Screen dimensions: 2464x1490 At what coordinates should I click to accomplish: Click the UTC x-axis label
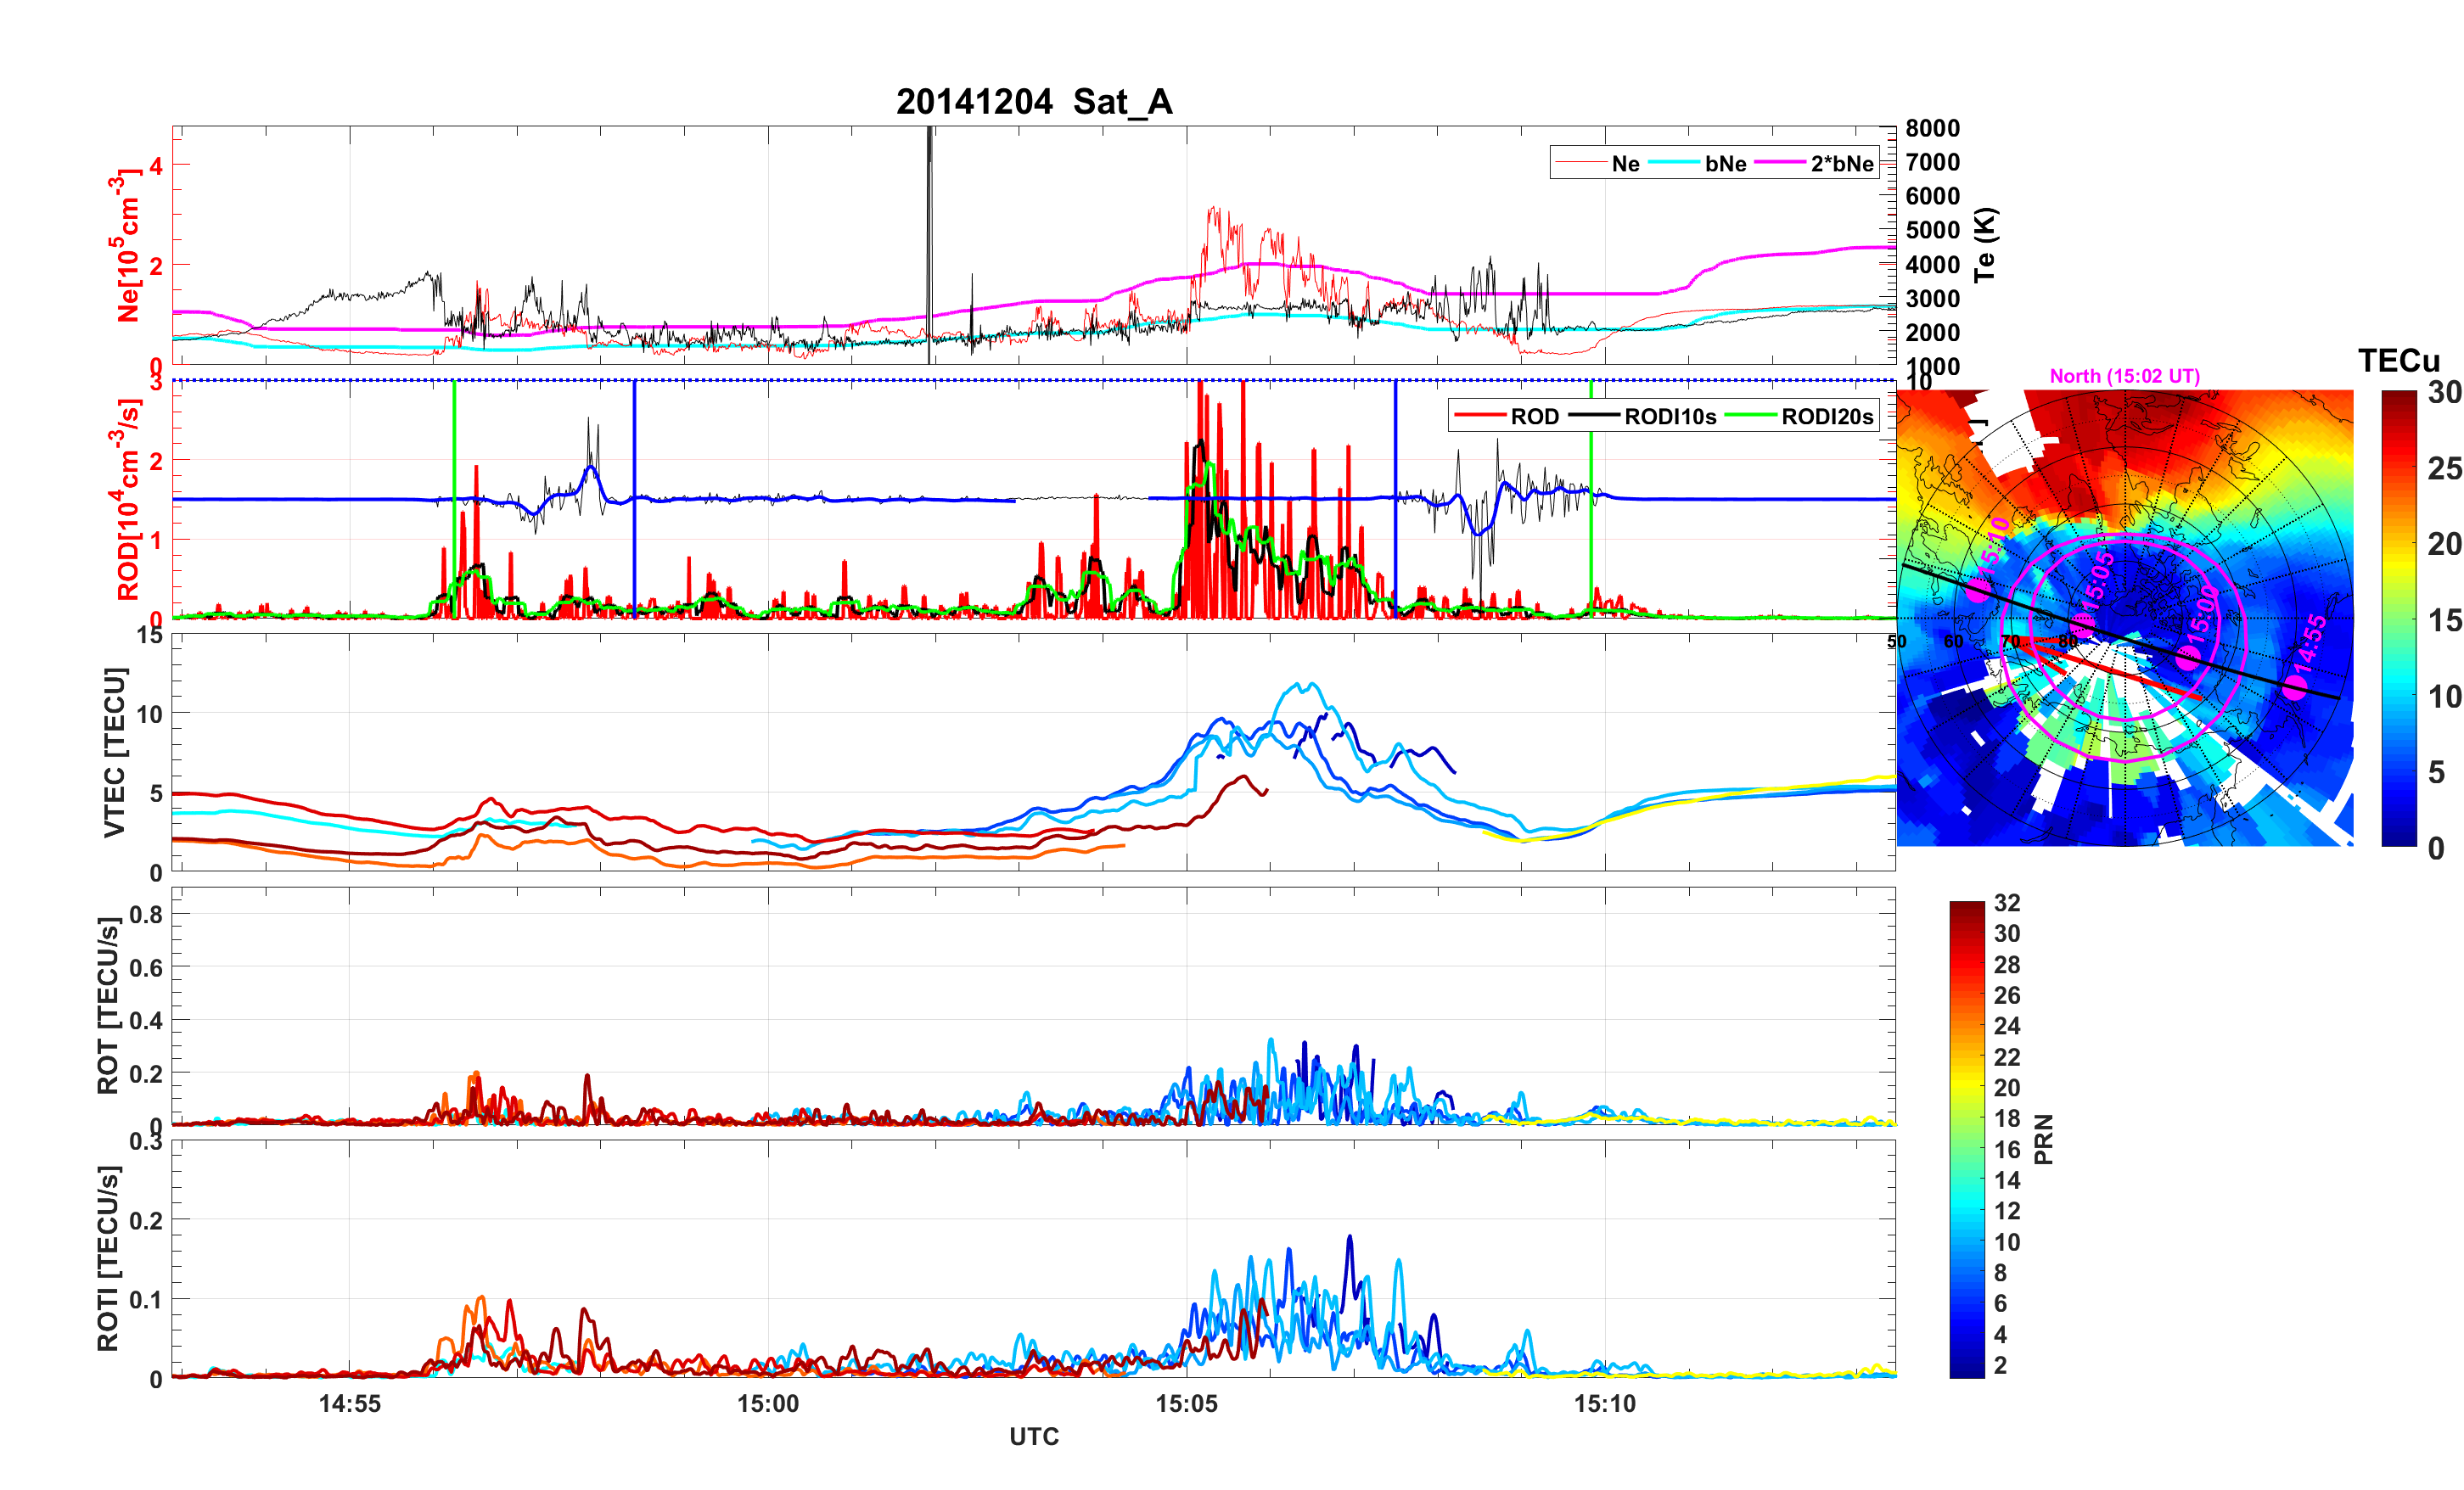pyautogui.click(x=1033, y=1437)
